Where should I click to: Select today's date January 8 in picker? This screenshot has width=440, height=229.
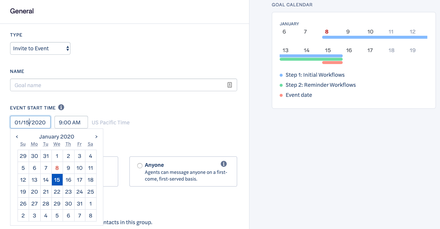tap(57, 168)
